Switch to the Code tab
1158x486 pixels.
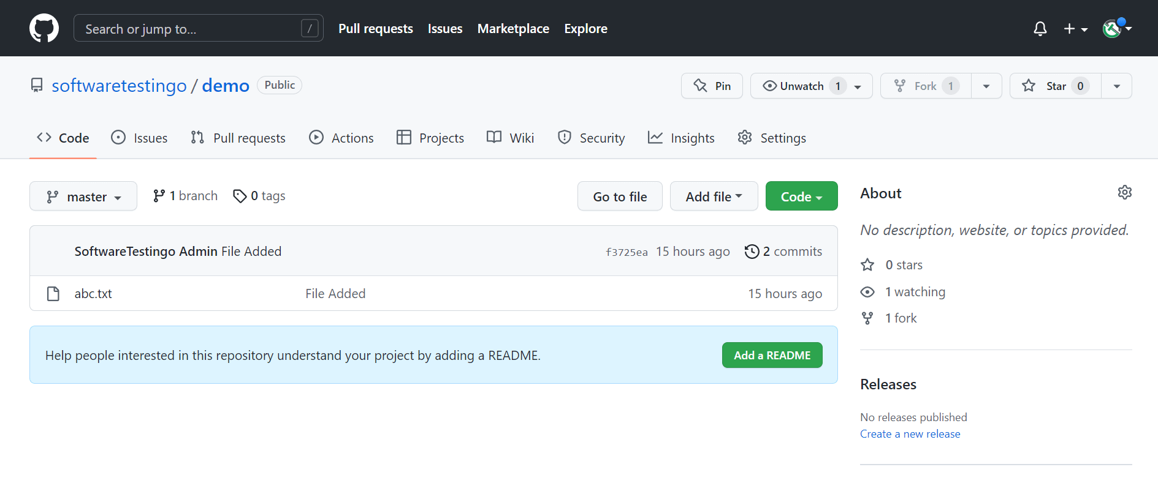[63, 138]
